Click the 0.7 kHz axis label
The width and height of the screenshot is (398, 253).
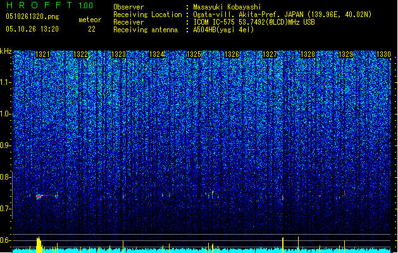pyautogui.click(x=5, y=209)
